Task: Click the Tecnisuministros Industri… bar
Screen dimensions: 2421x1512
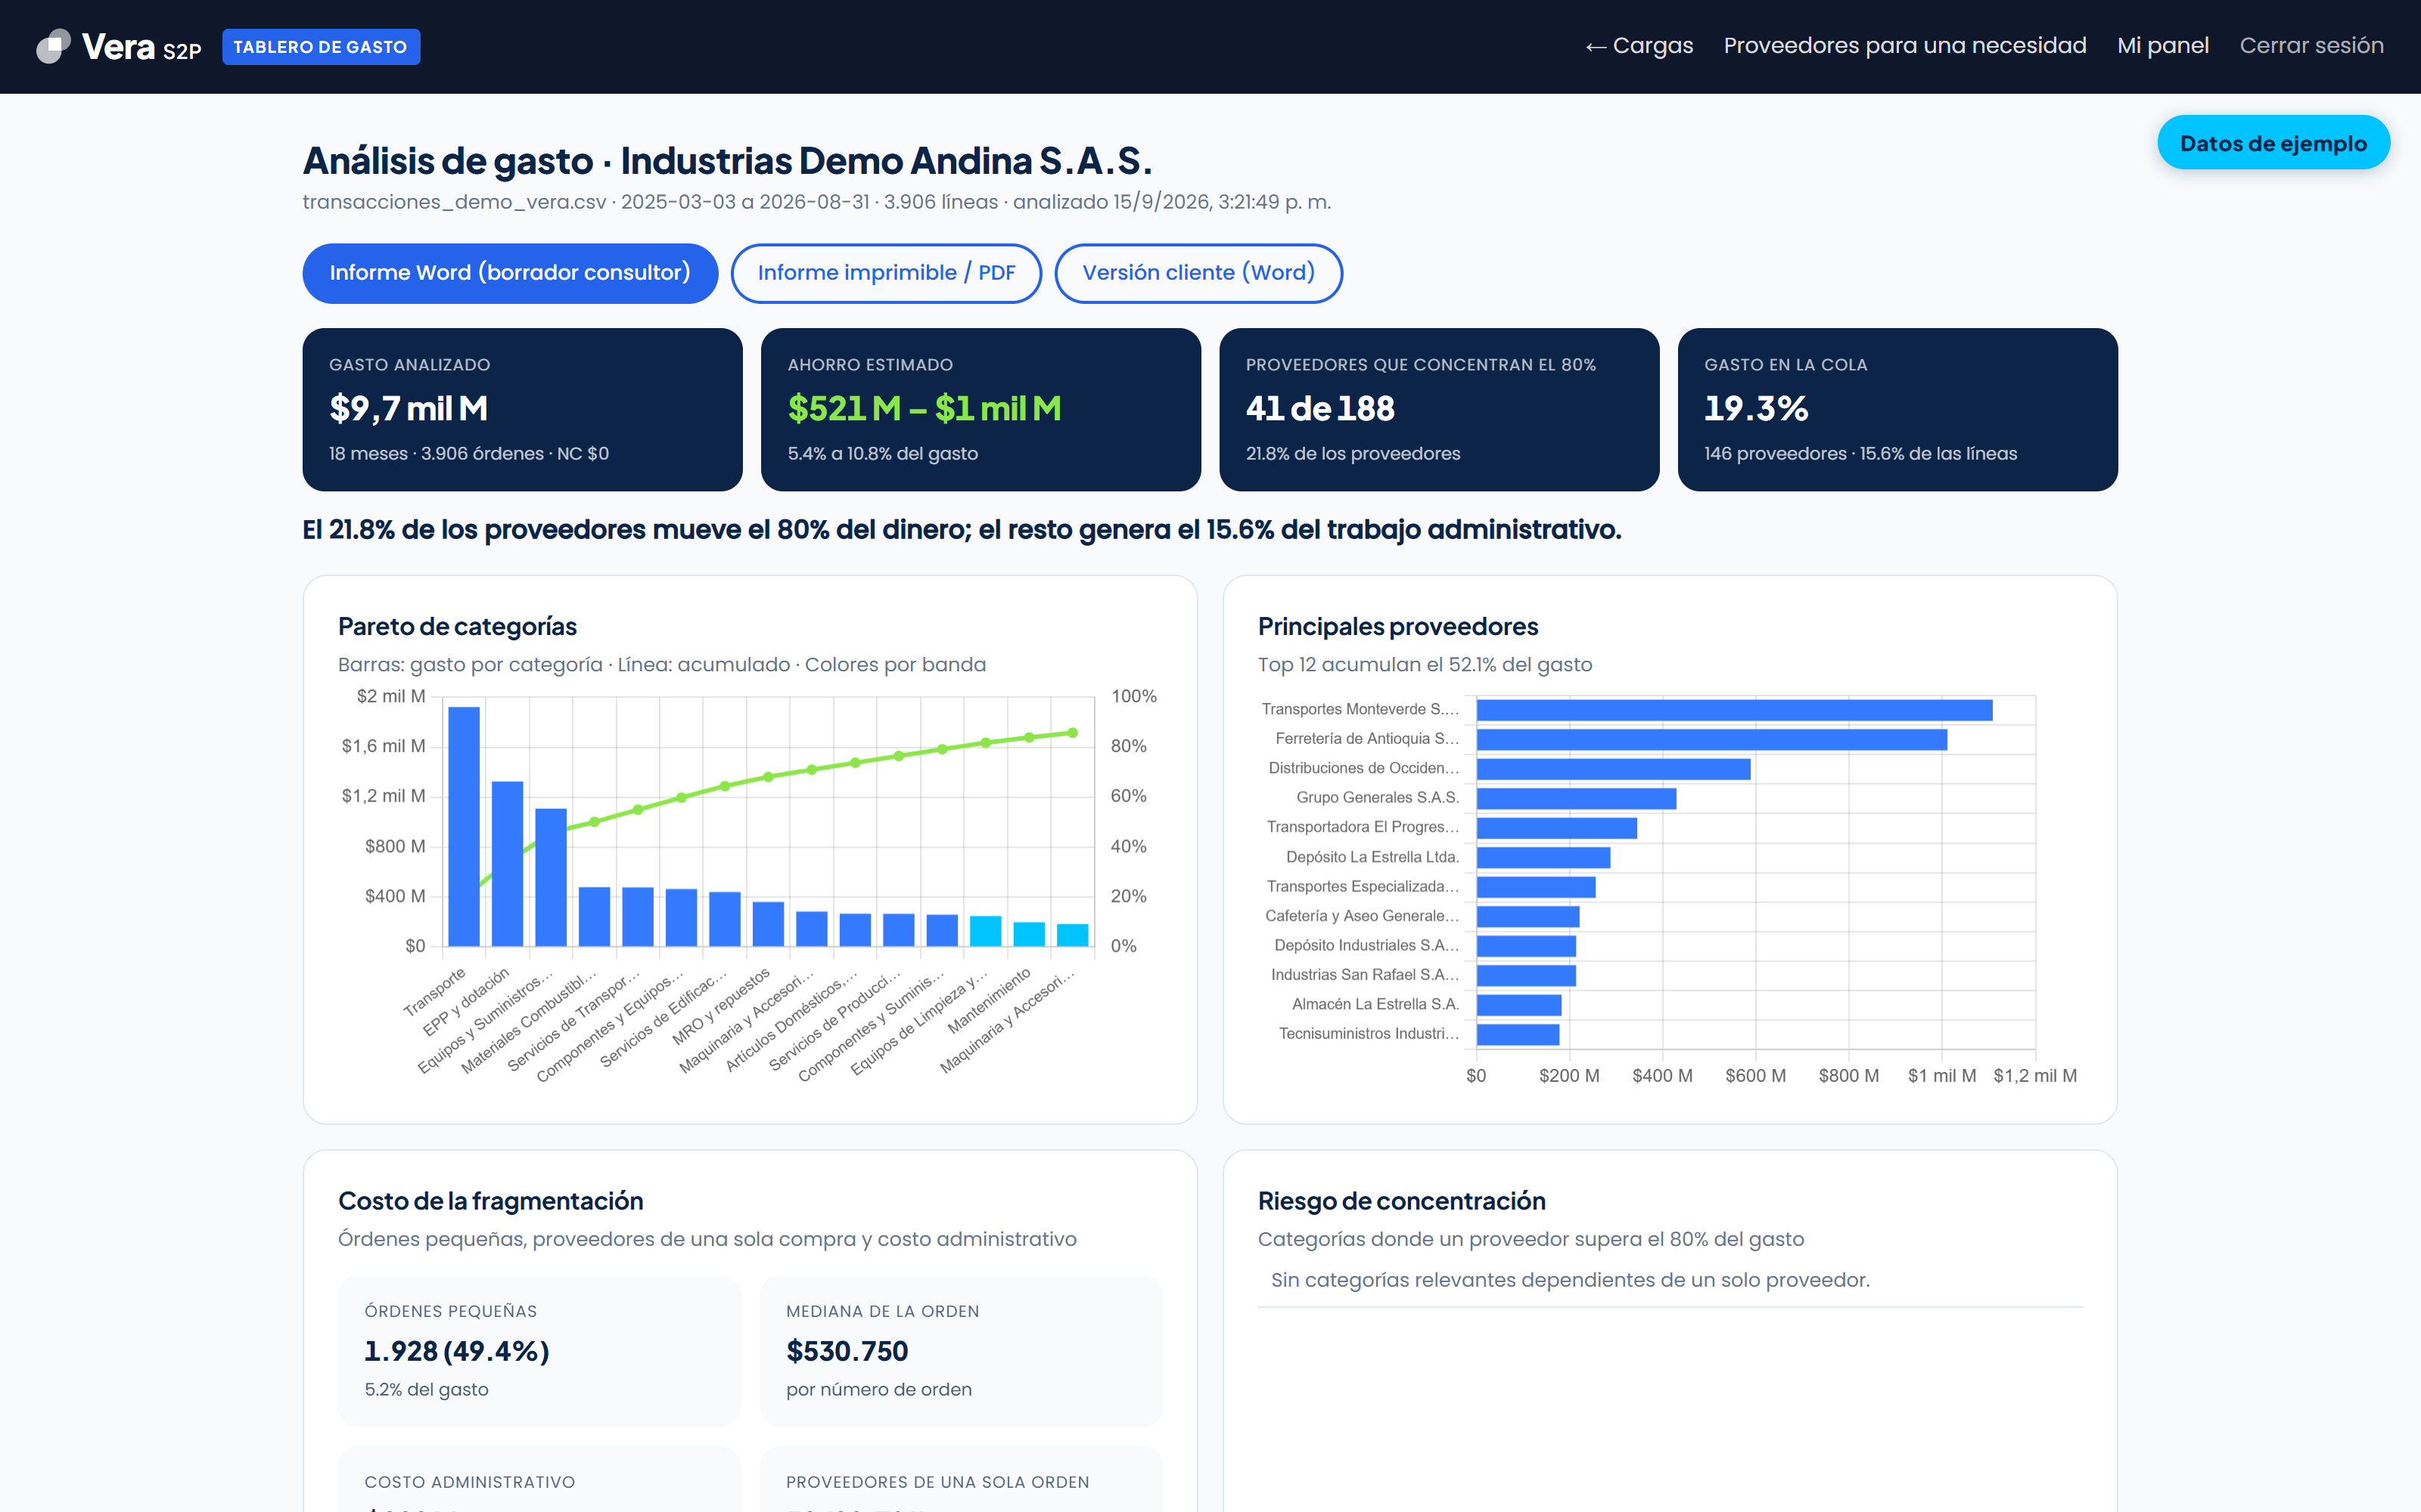Action: 1518,1035
